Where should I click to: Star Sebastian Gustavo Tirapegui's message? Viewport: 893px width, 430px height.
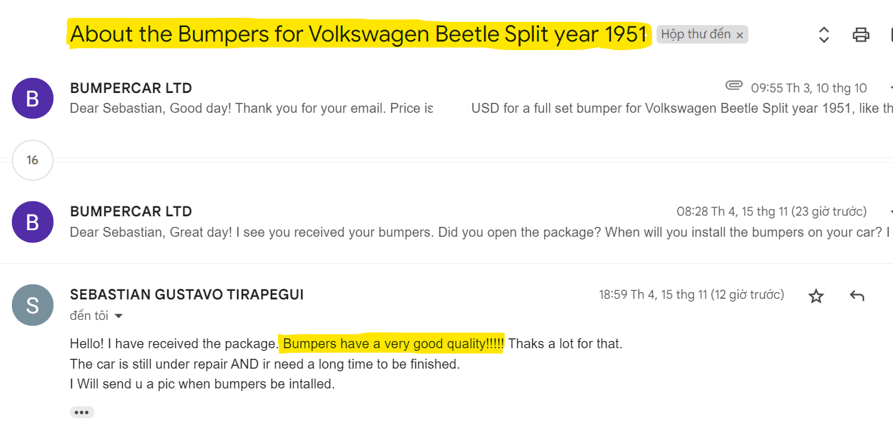tap(816, 296)
